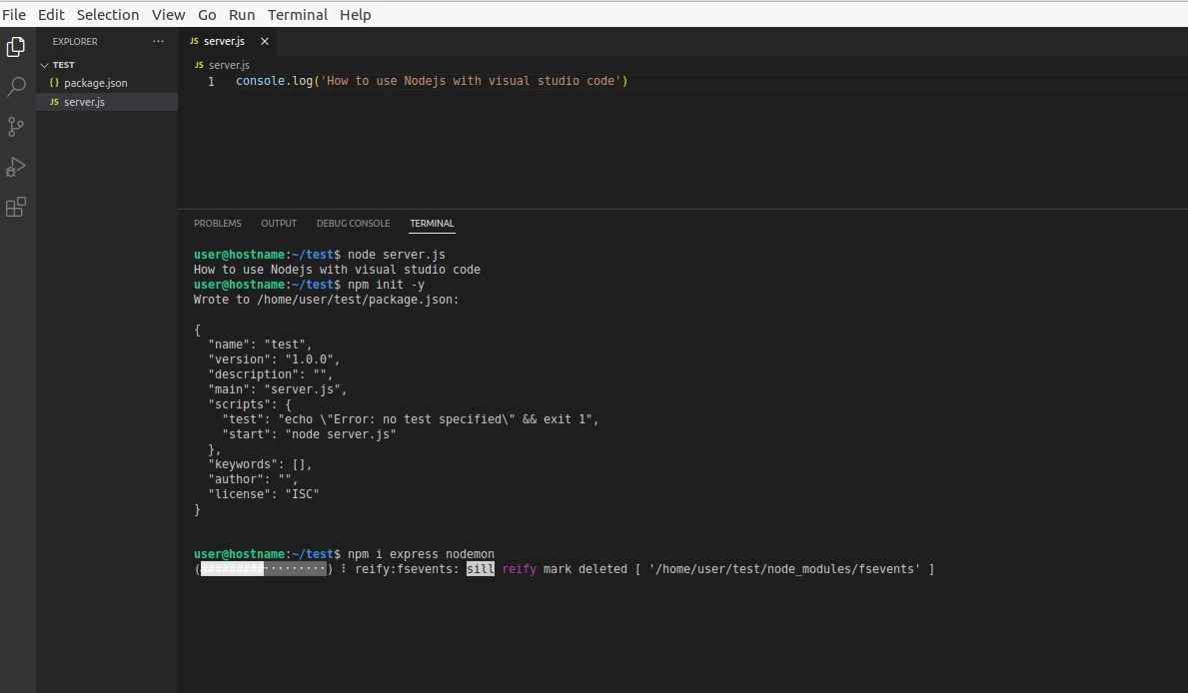
Task: Close the server.js editor tab
Action: point(264,41)
